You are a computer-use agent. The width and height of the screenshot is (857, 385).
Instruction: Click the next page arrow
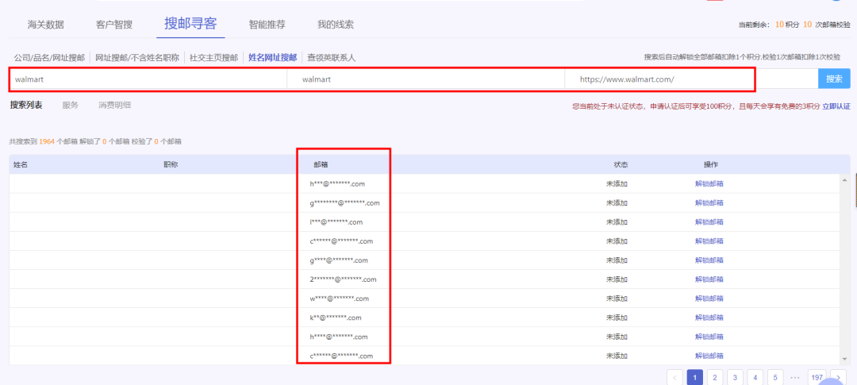838,377
